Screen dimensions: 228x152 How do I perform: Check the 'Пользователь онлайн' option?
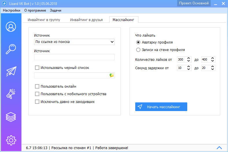coord(37,86)
